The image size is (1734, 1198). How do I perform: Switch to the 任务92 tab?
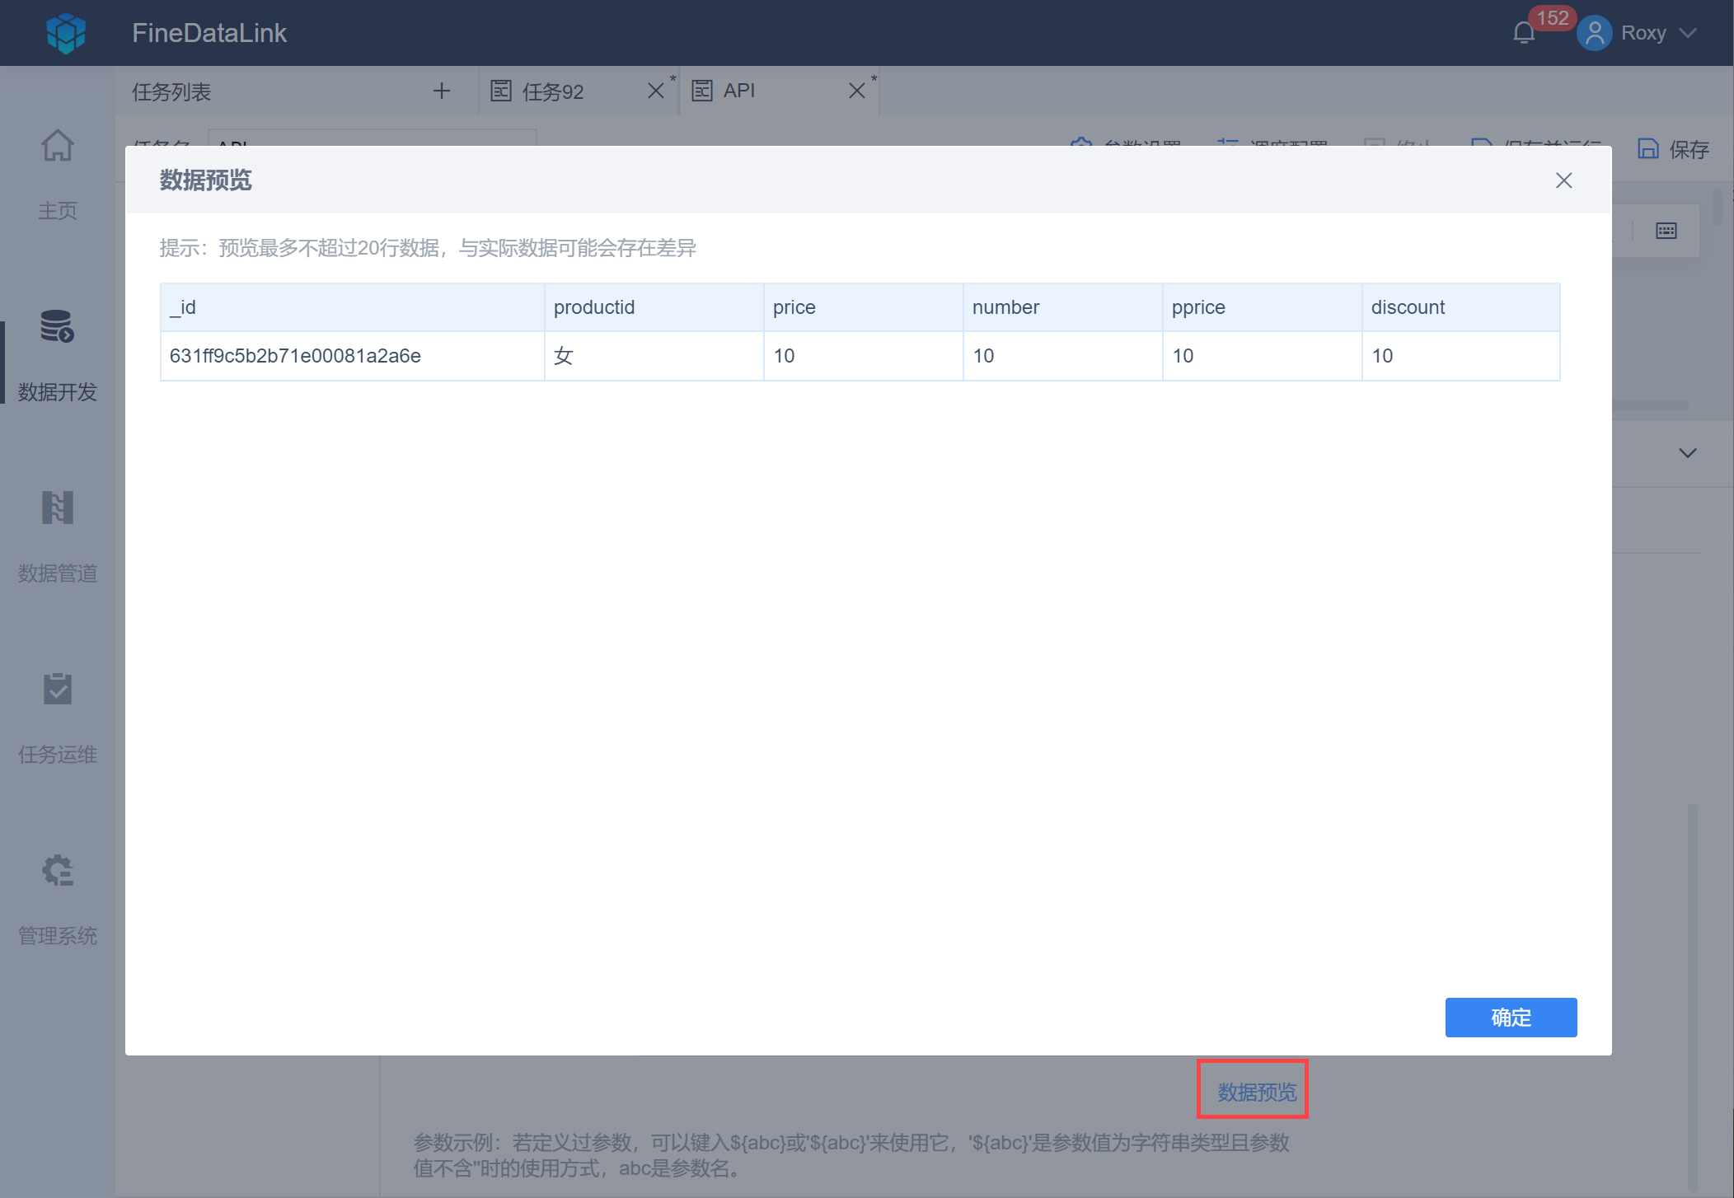(552, 91)
